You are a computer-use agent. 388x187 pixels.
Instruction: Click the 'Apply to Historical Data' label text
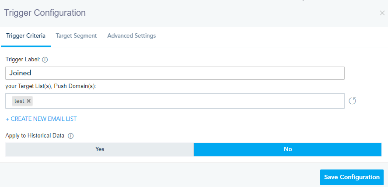[x=35, y=136]
